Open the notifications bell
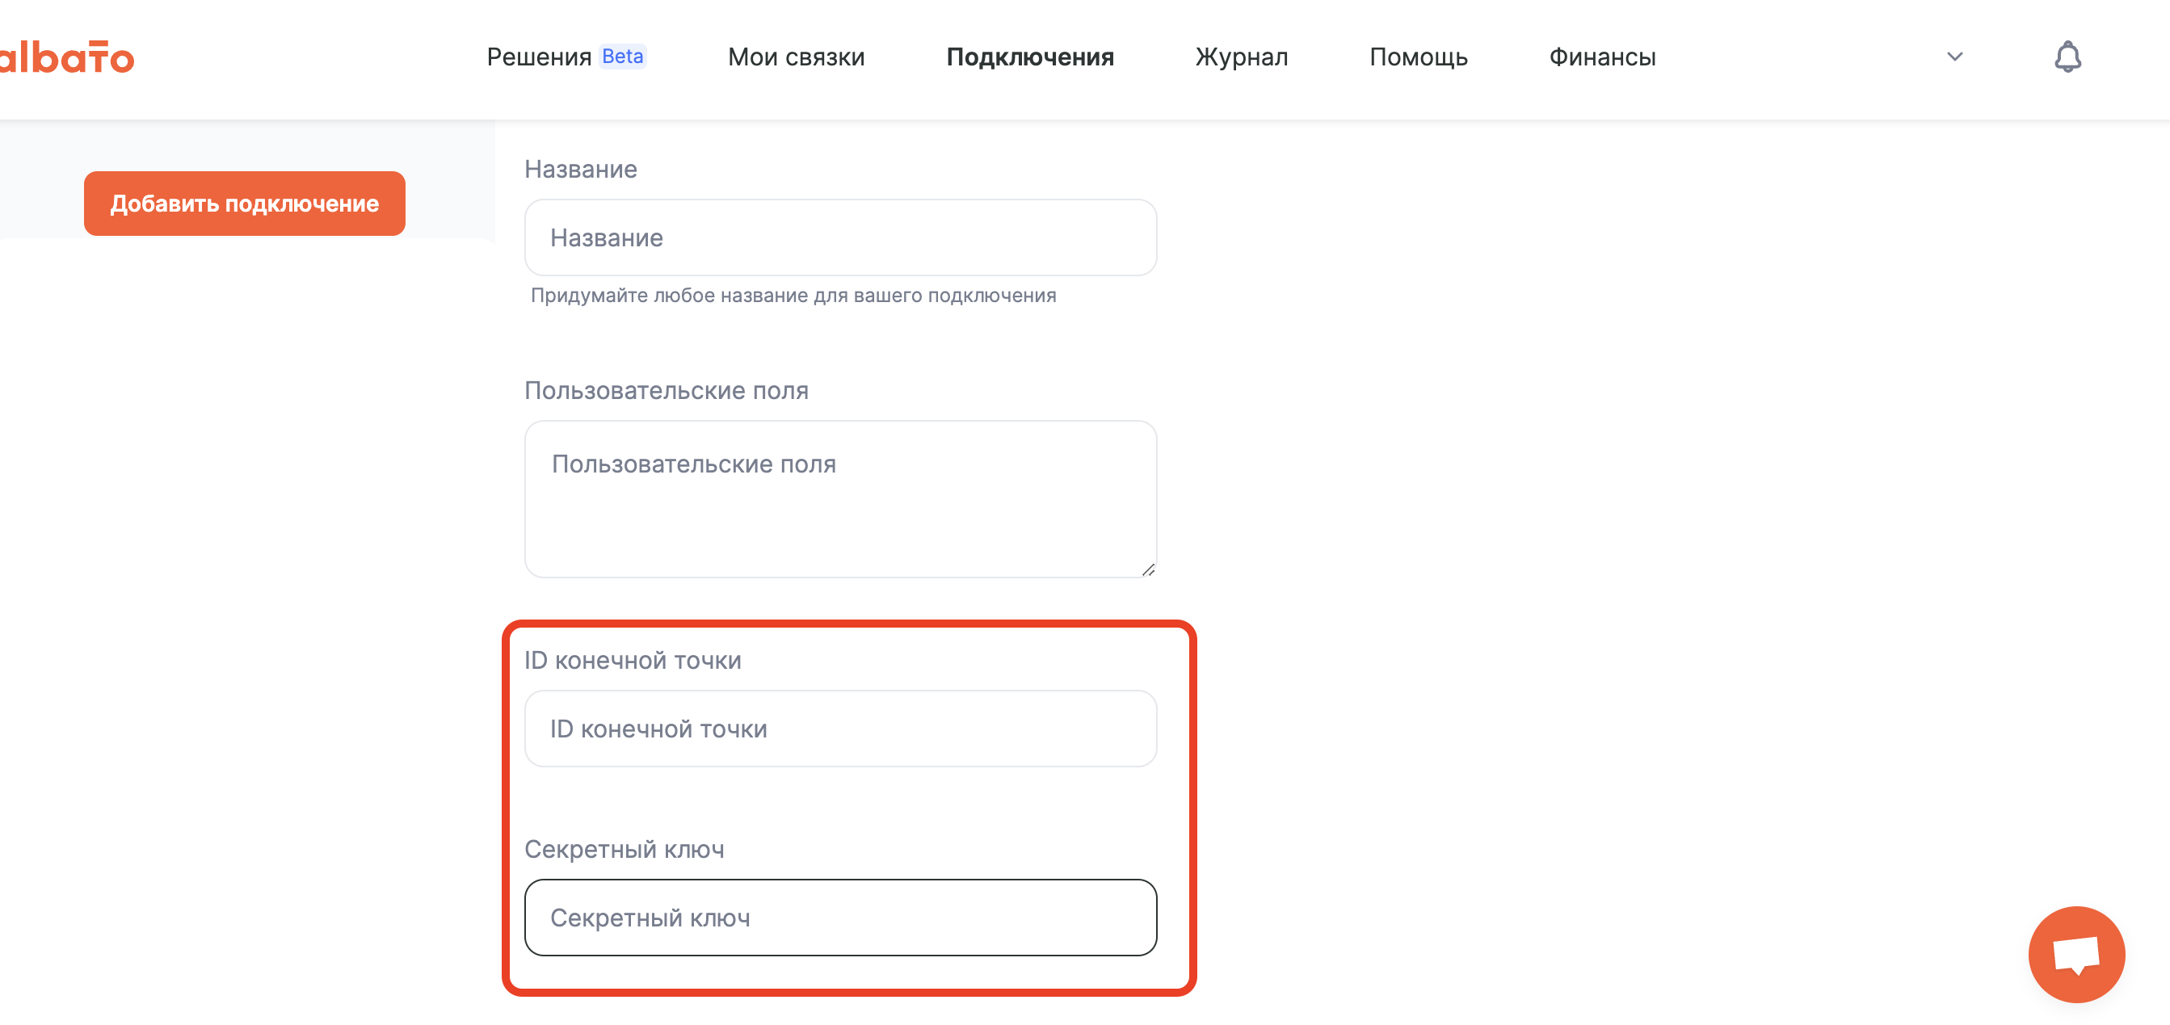The height and width of the screenshot is (1025, 2170). (x=2067, y=57)
